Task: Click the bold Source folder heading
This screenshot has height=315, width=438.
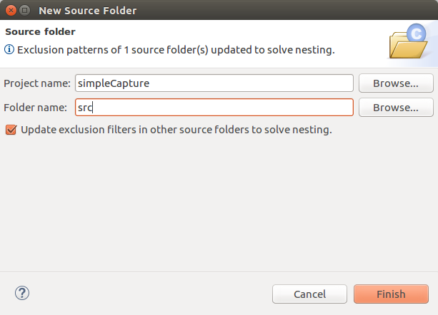Action: tap(40, 32)
